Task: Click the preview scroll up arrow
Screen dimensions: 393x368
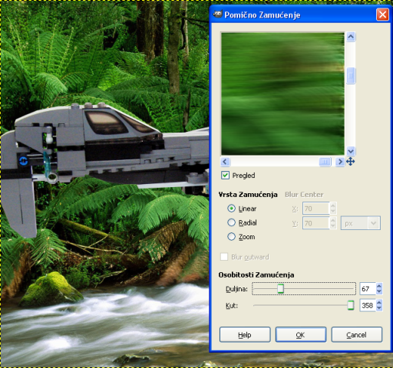Action: pyautogui.click(x=351, y=37)
